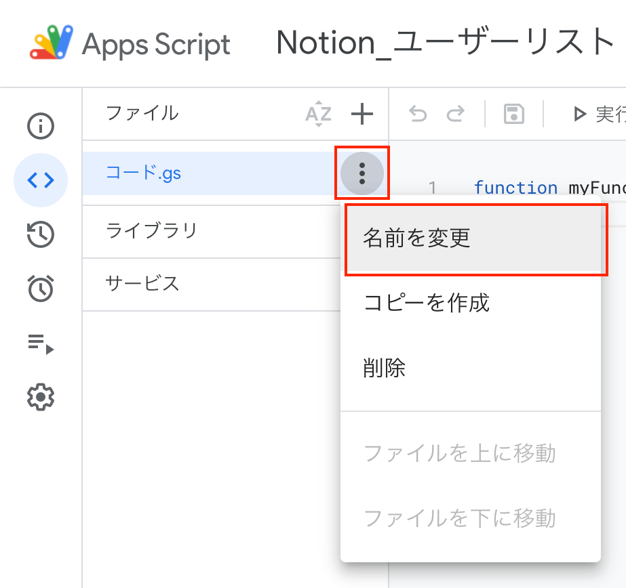
Task: Click the ライブラリ section header
Action: (x=152, y=230)
